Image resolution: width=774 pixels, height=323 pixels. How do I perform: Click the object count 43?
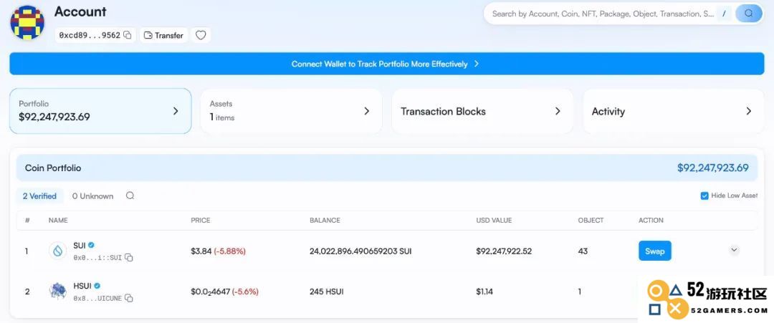tap(583, 251)
